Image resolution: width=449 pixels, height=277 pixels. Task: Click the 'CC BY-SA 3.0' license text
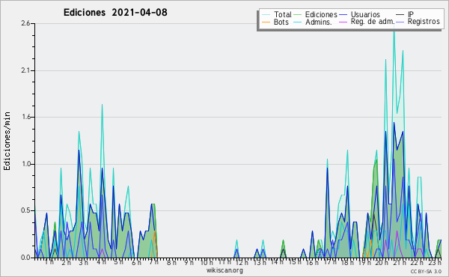[426, 271]
